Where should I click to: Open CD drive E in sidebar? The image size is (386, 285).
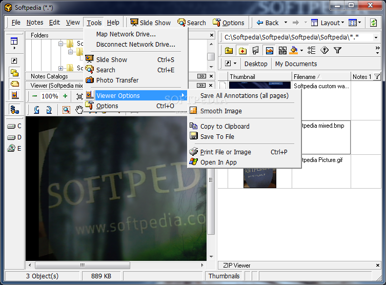click(14, 149)
